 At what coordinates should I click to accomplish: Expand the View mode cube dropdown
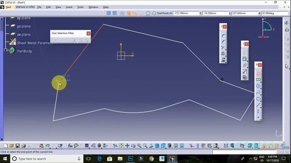166,148
